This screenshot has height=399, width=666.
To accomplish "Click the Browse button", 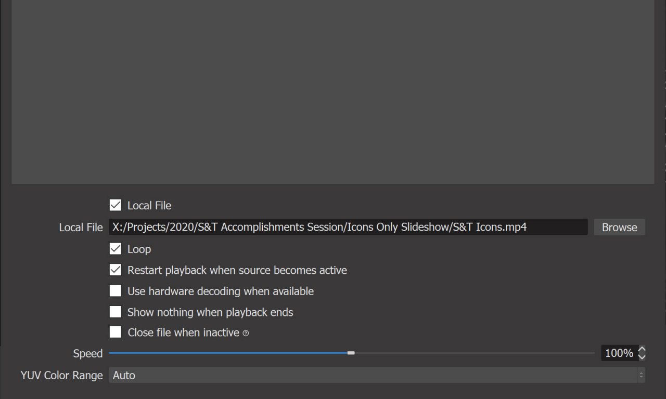I will tap(619, 227).
